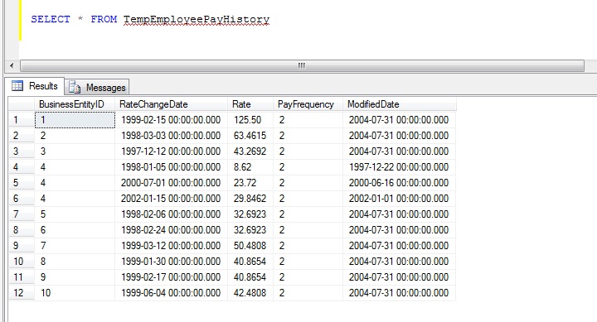Image resolution: width=597 pixels, height=322 pixels.
Task: Select row header number 12
Action: pos(22,293)
